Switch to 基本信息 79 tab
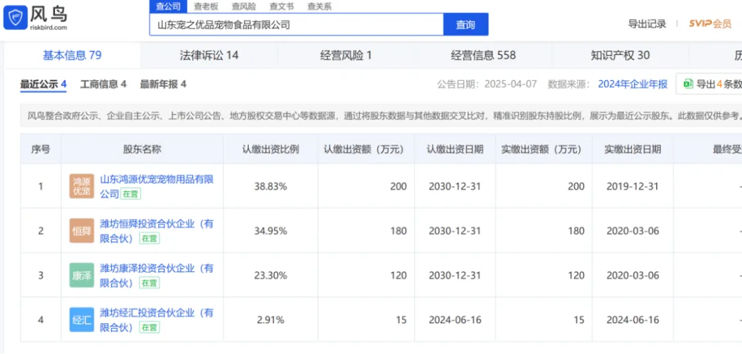 coord(72,56)
